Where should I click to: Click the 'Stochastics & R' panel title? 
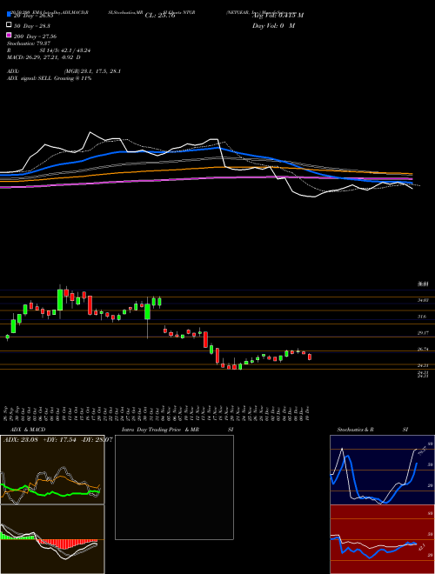pos(356,430)
